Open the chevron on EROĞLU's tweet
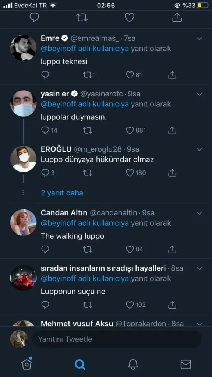 pos(199,149)
